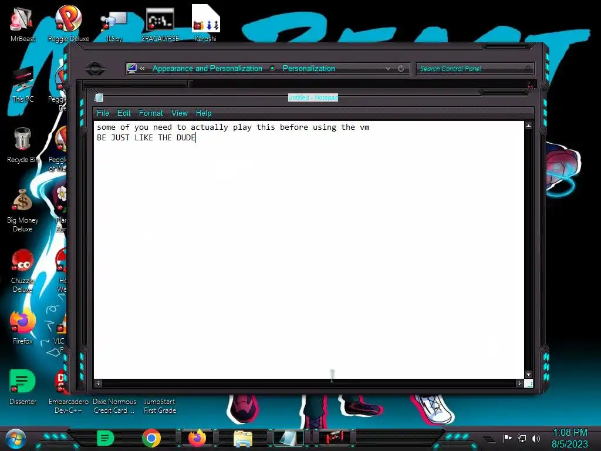Open the 2PACALYPSE desktop shortcut
Viewport: 601px width, 451px height.
pos(160,23)
